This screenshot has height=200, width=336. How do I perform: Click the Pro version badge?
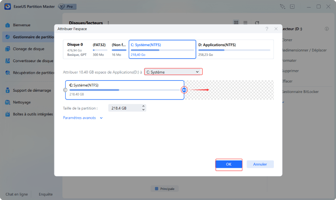pos(67,7)
